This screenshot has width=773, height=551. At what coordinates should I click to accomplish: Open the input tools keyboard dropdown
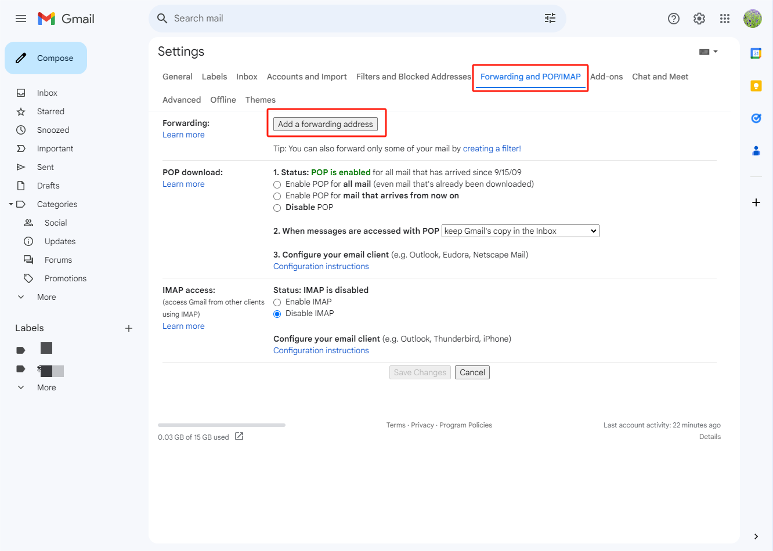pos(708,52)
